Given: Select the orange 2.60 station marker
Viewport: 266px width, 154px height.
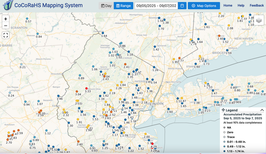Looking at the screenshot, I should pos(219,36).
